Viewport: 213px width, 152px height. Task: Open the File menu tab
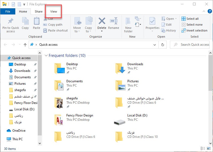8,11
